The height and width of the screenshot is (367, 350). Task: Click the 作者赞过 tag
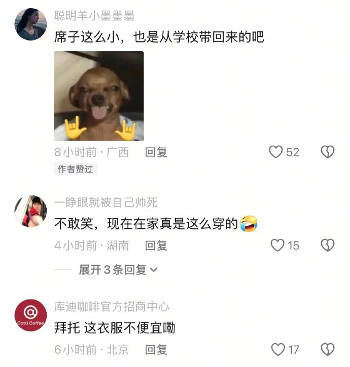click(76, 169)
